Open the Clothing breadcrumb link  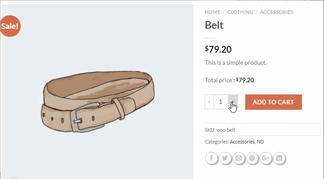240,12
